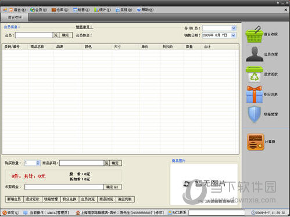Click the application icon left of 前台 menu
This screenshot has height=217, width=290.
[5, 10]
